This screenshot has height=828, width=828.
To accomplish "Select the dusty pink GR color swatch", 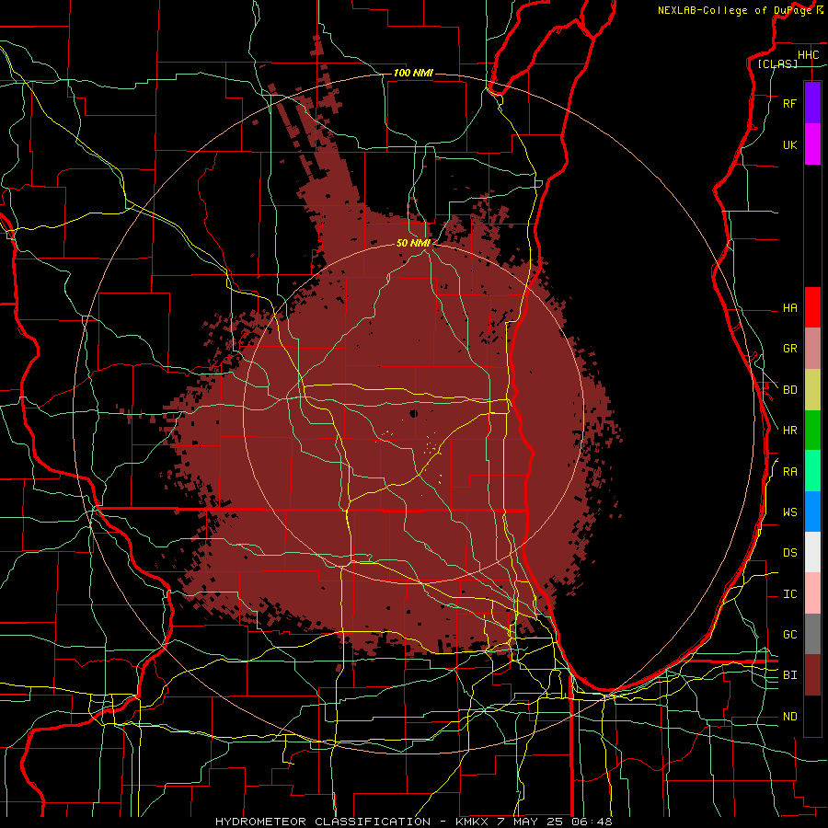I will click(x=812, y=349).
